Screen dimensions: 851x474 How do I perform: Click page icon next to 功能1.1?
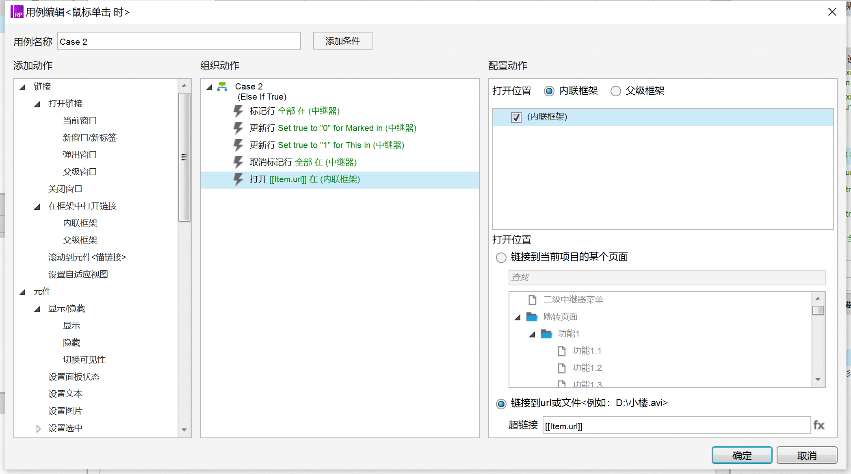[562, 351]
